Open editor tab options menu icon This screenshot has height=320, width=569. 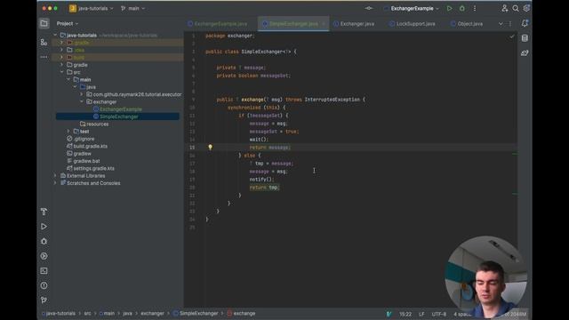pyautogui.click(x=510, y=24)
